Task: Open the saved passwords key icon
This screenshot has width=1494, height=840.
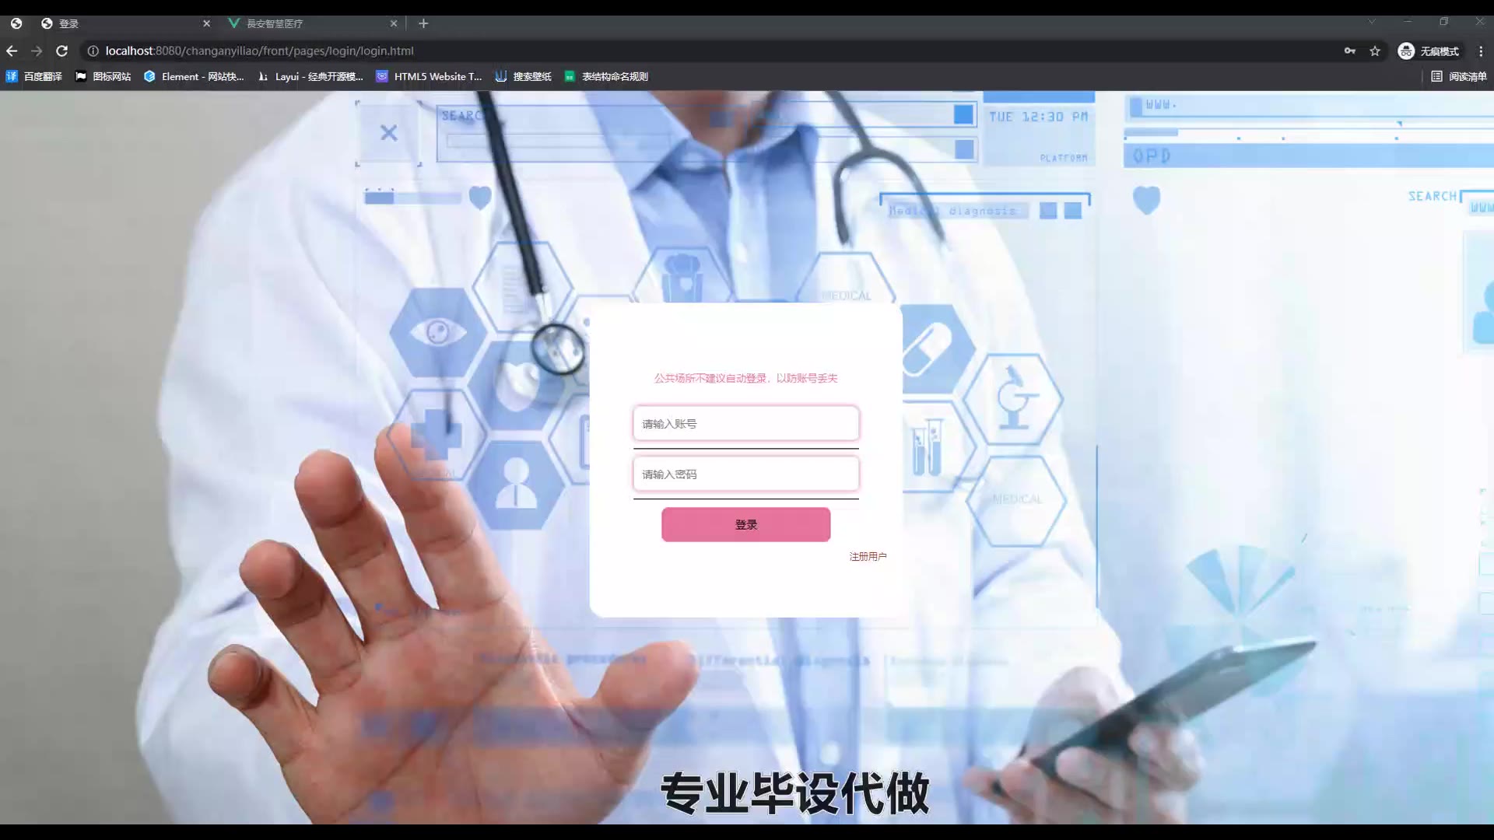Action: click(x=1349, y=51)
